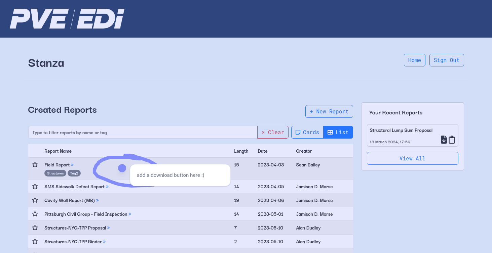The width and height of the screenshot is (492, 253).
Task: Download the Structural Lump Sum Proposal report
Action: (x=444, y=140)
